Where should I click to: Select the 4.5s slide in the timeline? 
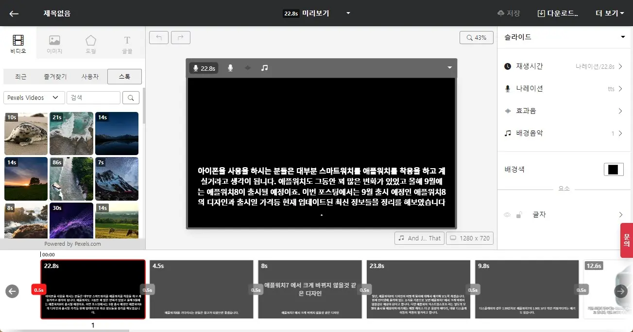(x=202, y=289)
